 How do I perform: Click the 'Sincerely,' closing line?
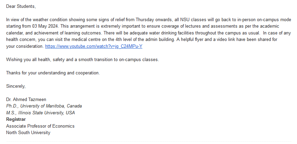[16, 86]
